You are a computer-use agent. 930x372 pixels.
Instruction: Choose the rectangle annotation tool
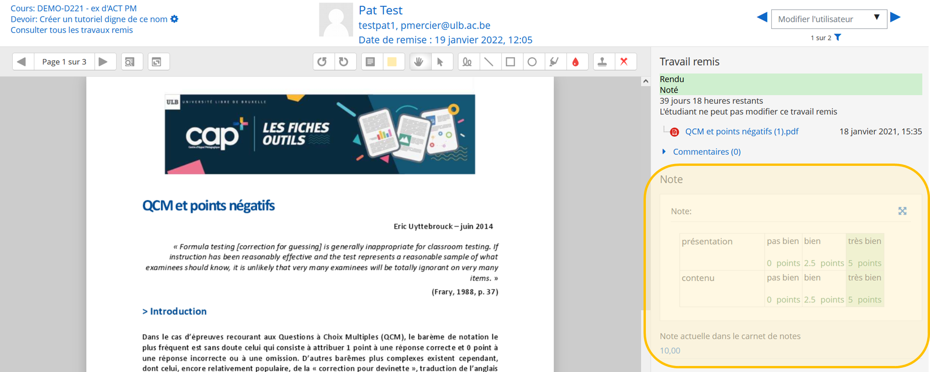pyautogui.click(x=511, y=62)
